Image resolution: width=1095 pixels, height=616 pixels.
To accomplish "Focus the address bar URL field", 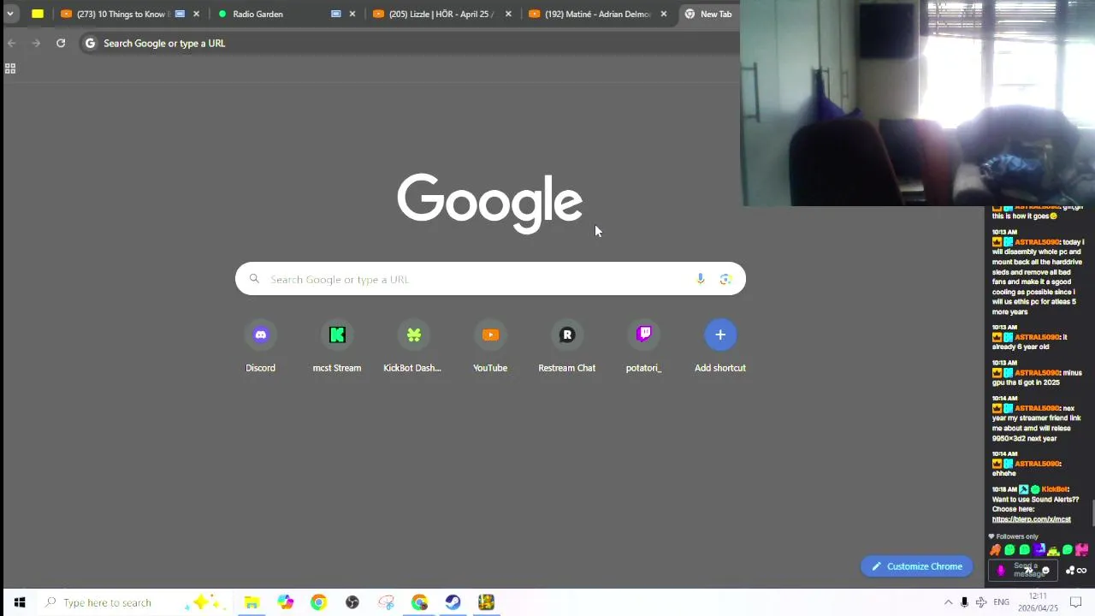I will [411, 43].
